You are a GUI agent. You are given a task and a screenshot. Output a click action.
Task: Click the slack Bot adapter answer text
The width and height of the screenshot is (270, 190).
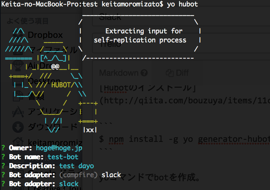point(68,184)
